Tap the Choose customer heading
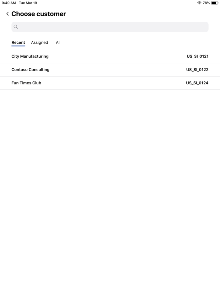This screenshot has height=293, width=220. [38, 14]
